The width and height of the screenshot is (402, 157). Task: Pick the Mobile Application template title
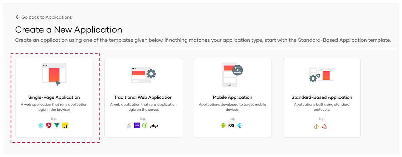233,97
